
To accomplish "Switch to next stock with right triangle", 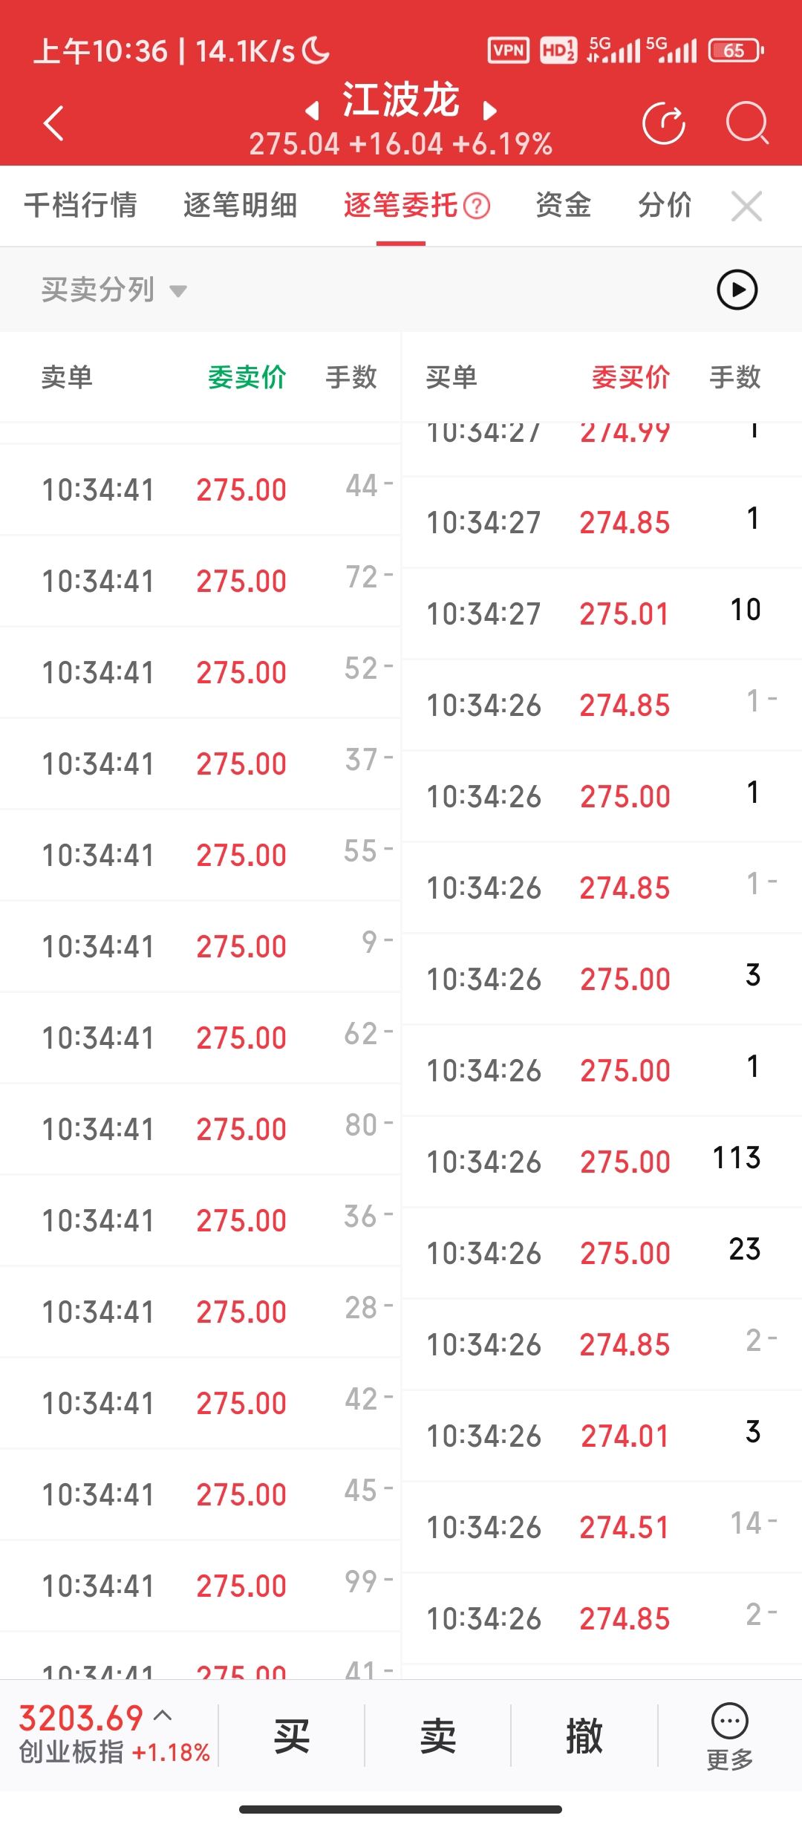I will coord(489,111).
